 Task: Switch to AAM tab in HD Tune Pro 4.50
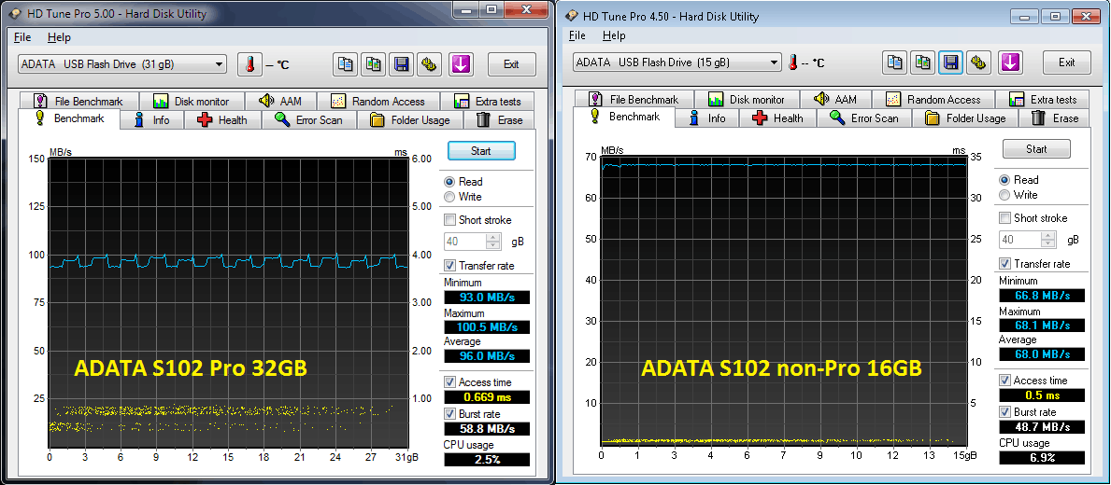[836, 100]
